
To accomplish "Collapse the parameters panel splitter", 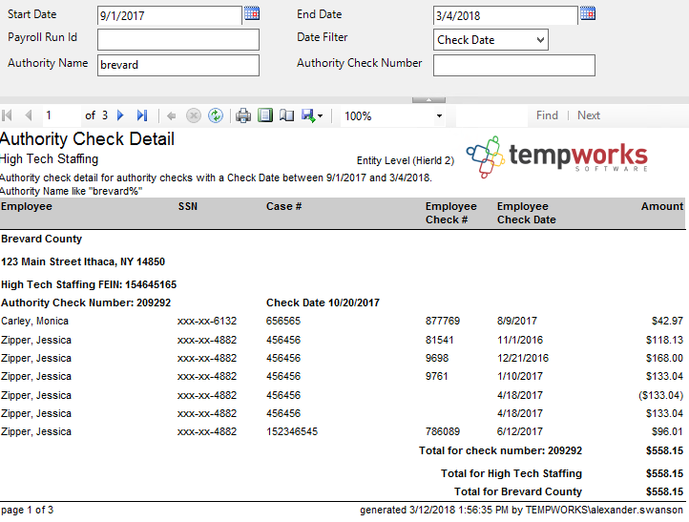I will [x=428, y=100].
